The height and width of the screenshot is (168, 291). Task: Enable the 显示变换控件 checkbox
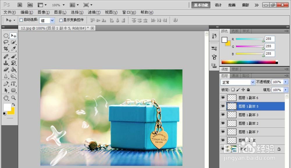point(61,20)
